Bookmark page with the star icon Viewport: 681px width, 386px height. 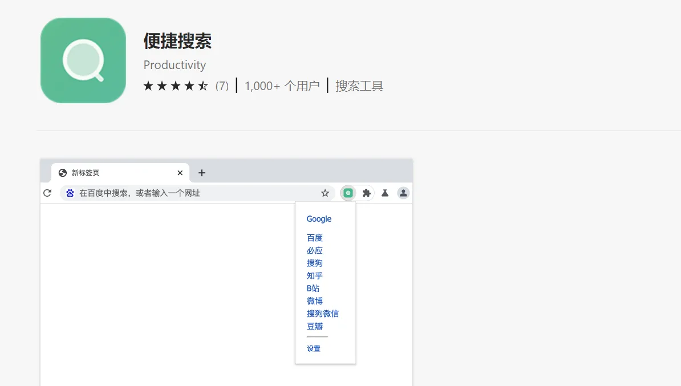pos(325,193)
